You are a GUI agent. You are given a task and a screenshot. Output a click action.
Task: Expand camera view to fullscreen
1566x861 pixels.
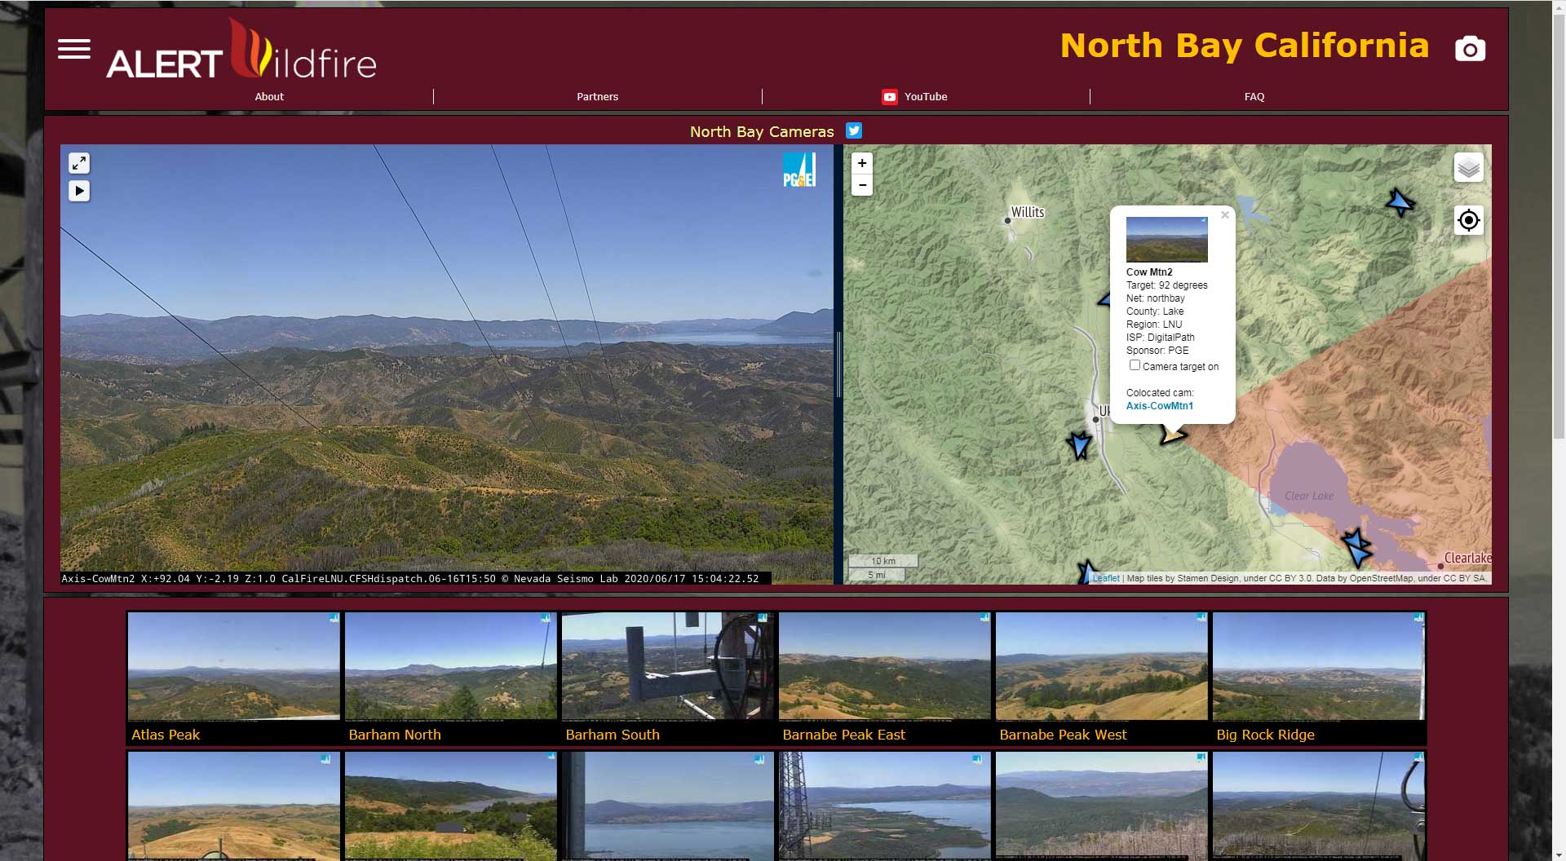click(79, 163)
